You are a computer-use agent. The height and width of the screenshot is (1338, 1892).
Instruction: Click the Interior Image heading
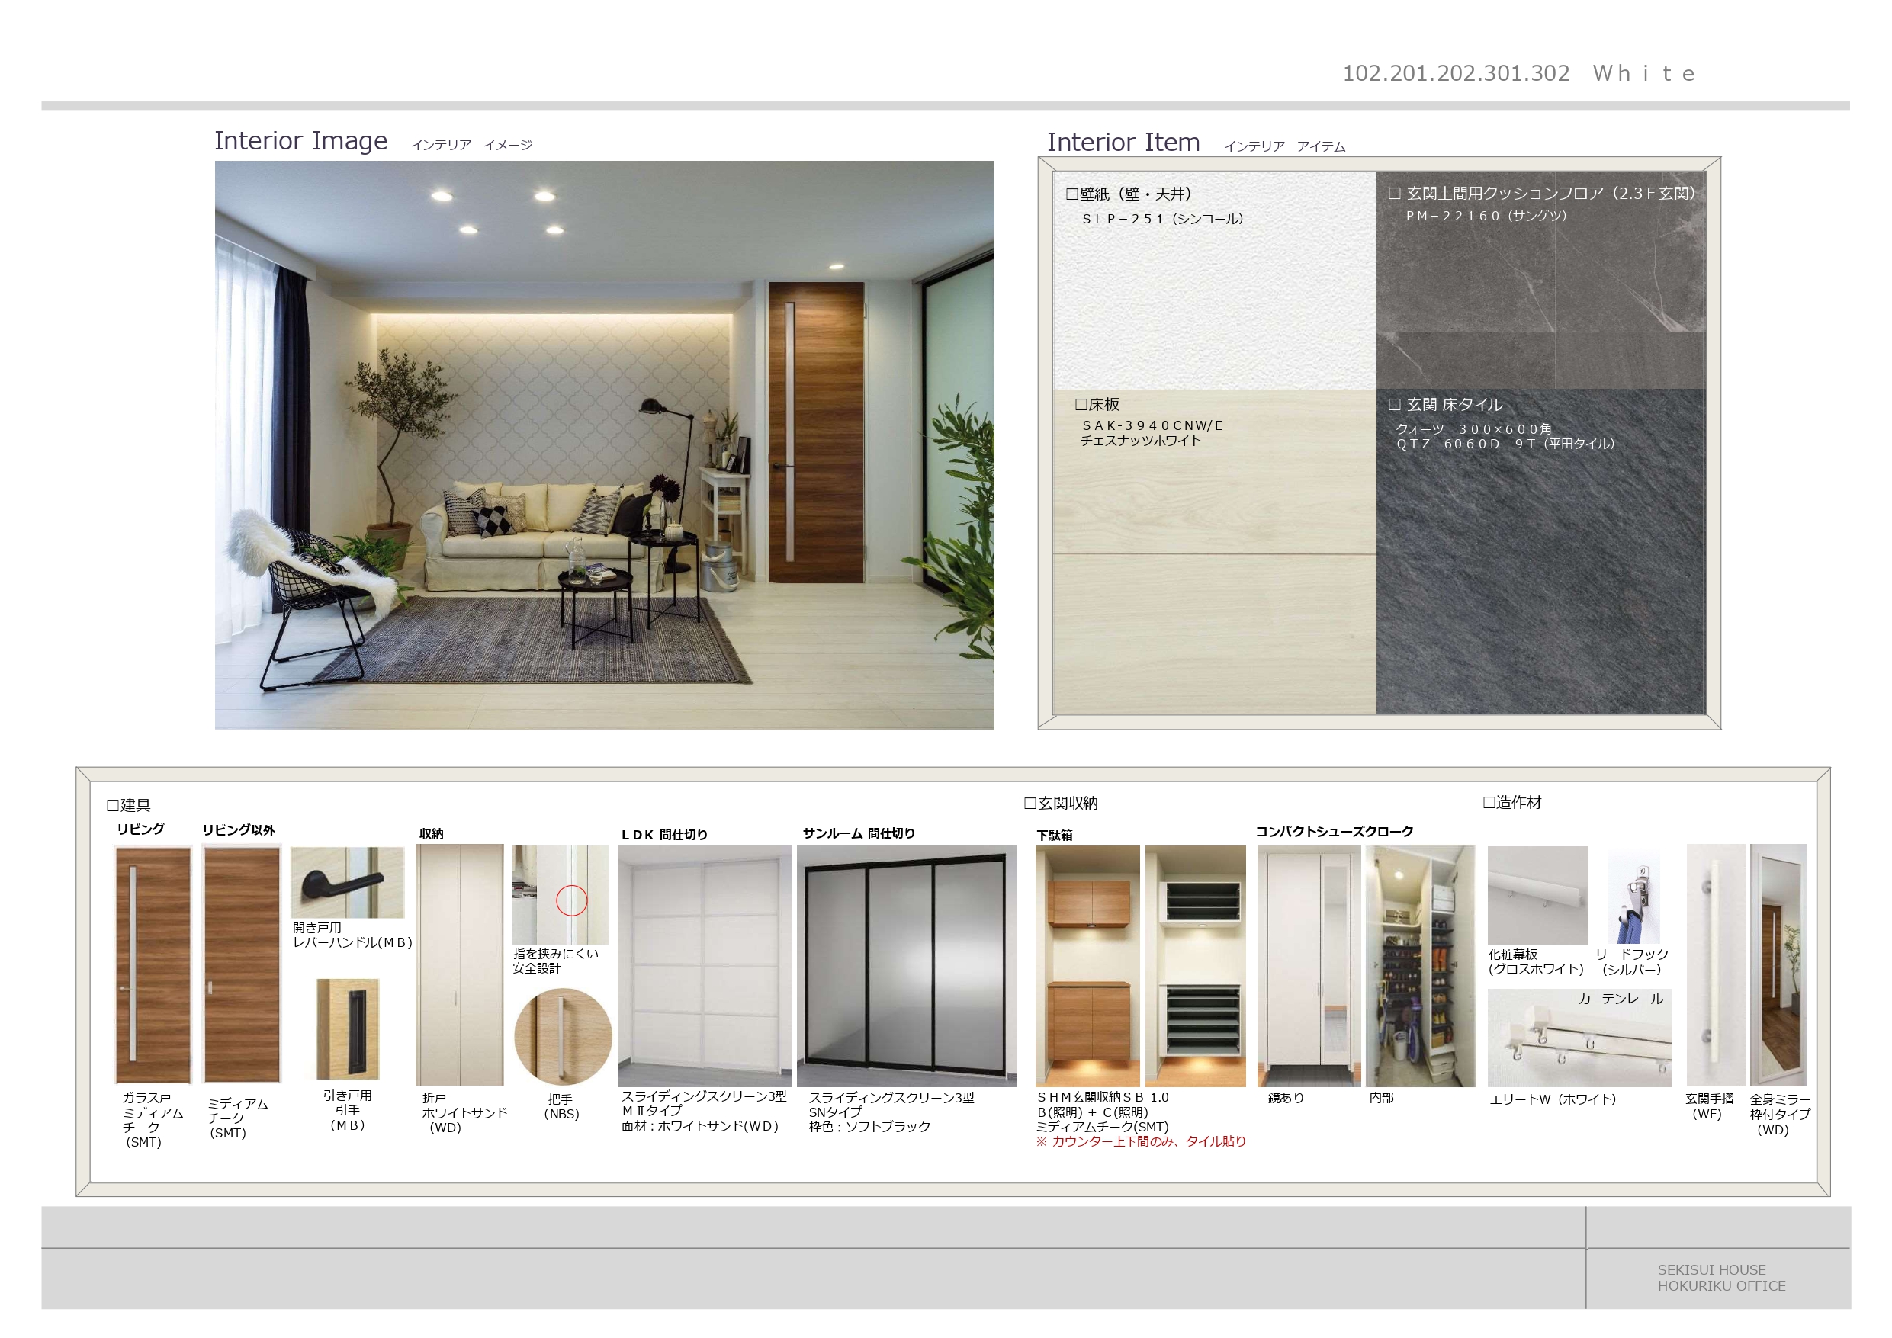[300, 141]
